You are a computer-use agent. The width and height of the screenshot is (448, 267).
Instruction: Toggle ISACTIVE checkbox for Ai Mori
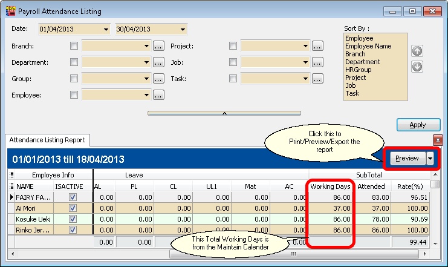(x=74, y=208)
